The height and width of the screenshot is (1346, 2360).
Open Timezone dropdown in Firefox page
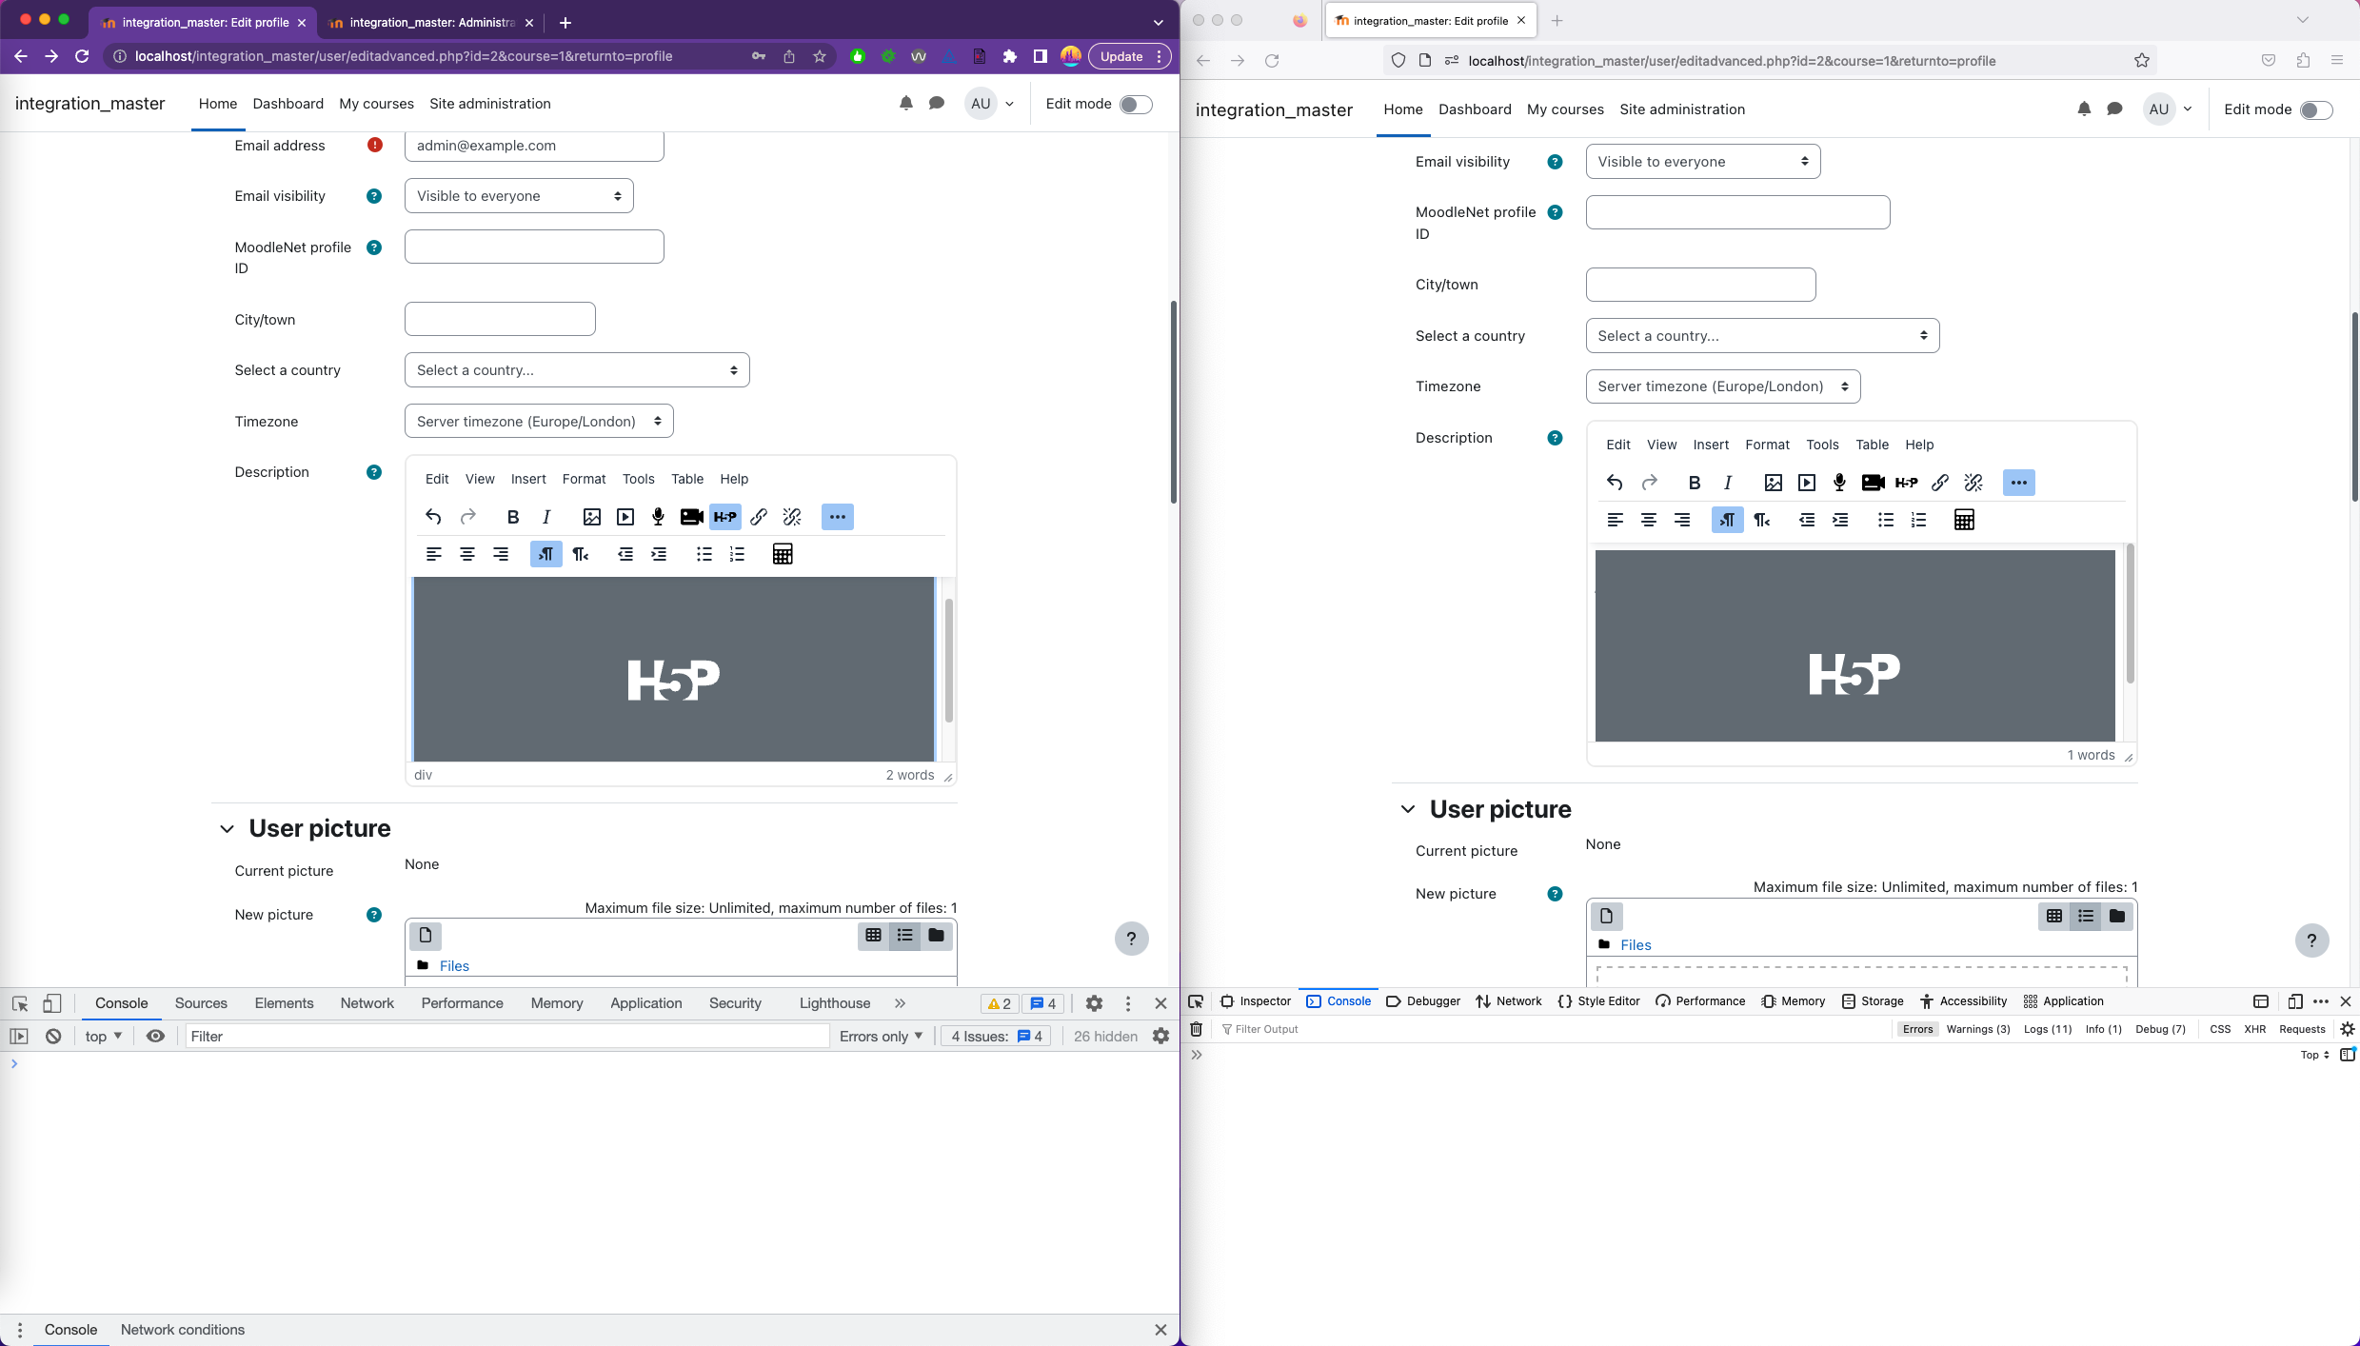click(x=1723, y=386)
